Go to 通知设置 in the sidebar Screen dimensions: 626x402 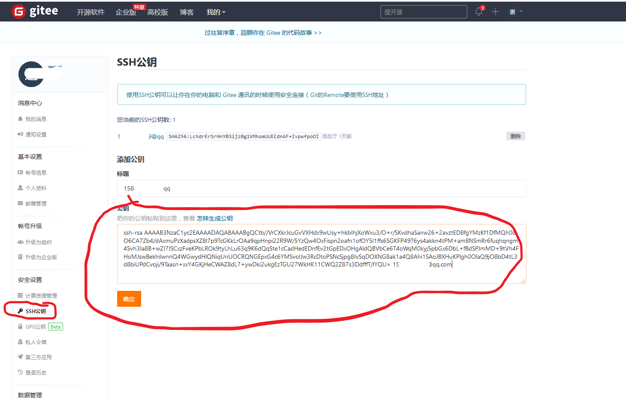(36, 134)
